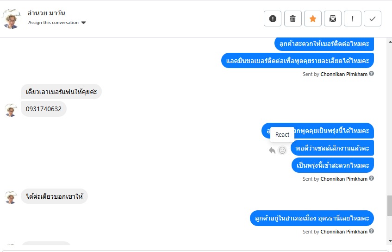Mark conversation as spam with the octagon icon

click(273, 19)
